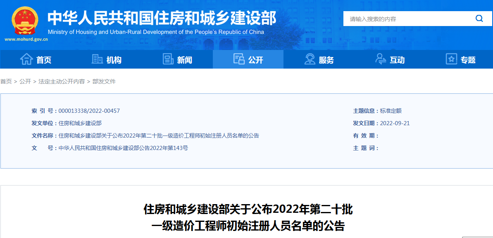Image resolution: width=493 pixels, height=238 pixels.
Task: Click the index number 000013338/2022-00457
Action: (89, 111)
